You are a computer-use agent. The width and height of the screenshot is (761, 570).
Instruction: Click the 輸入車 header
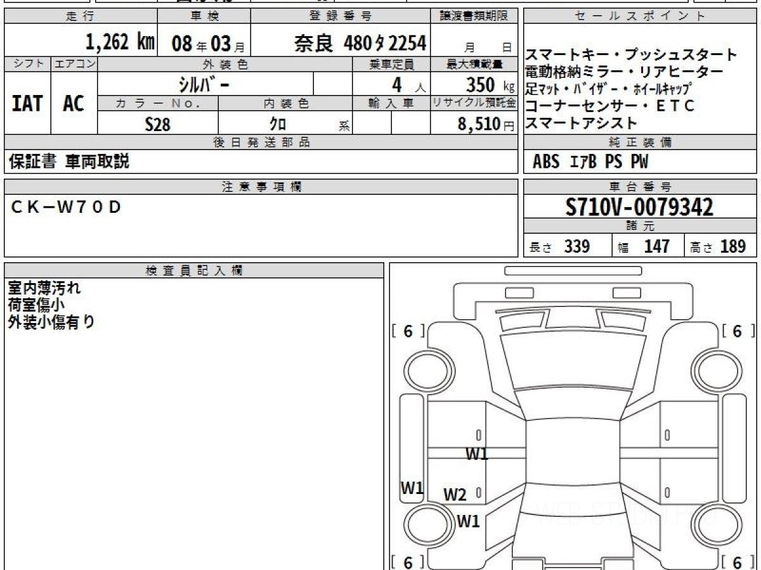(392, 103)
